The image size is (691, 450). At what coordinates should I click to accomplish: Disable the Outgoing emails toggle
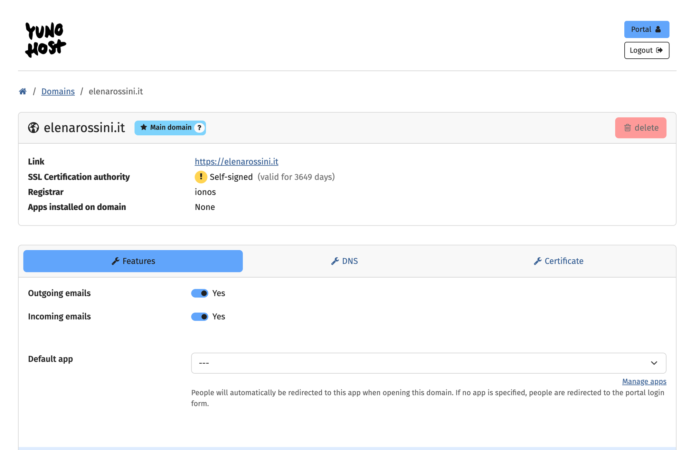tap(200, 293)
